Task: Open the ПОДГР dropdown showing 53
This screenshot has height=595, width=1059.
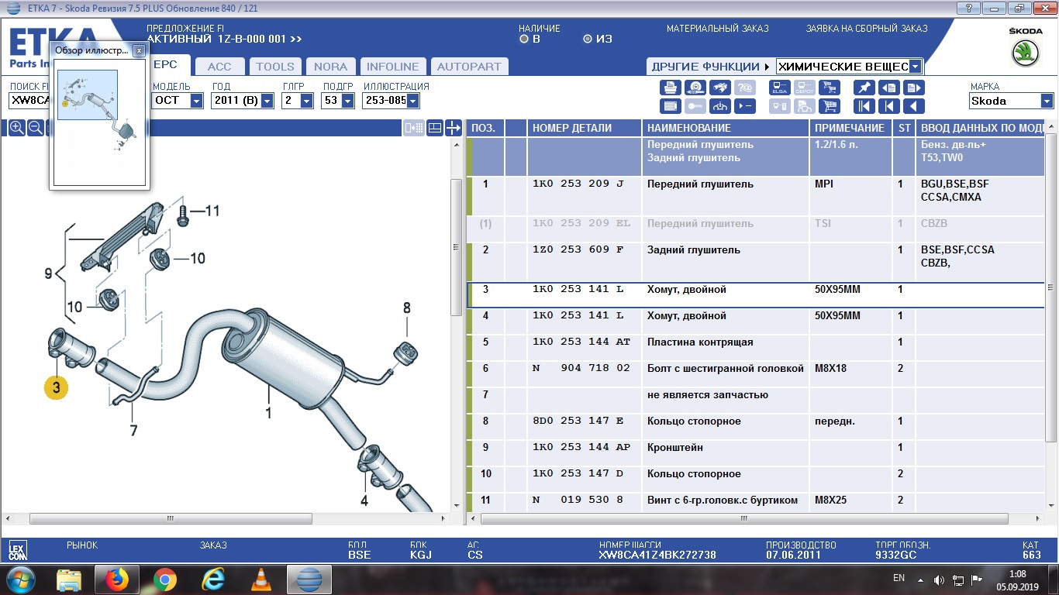Action: [x=349, y=101]
